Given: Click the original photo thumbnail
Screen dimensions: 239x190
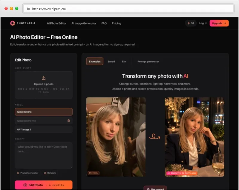Looking at the screenshot, I should coord(116,137).
